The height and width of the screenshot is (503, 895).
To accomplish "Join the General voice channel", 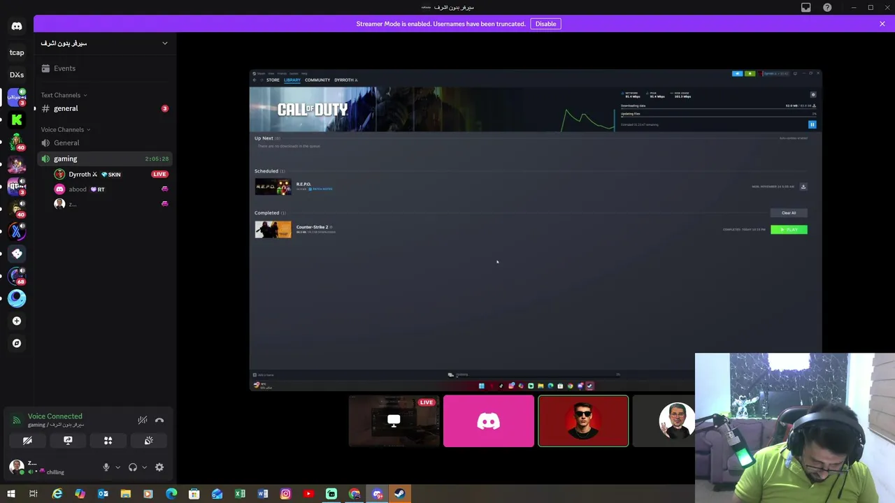I will [x=105, y=143].
